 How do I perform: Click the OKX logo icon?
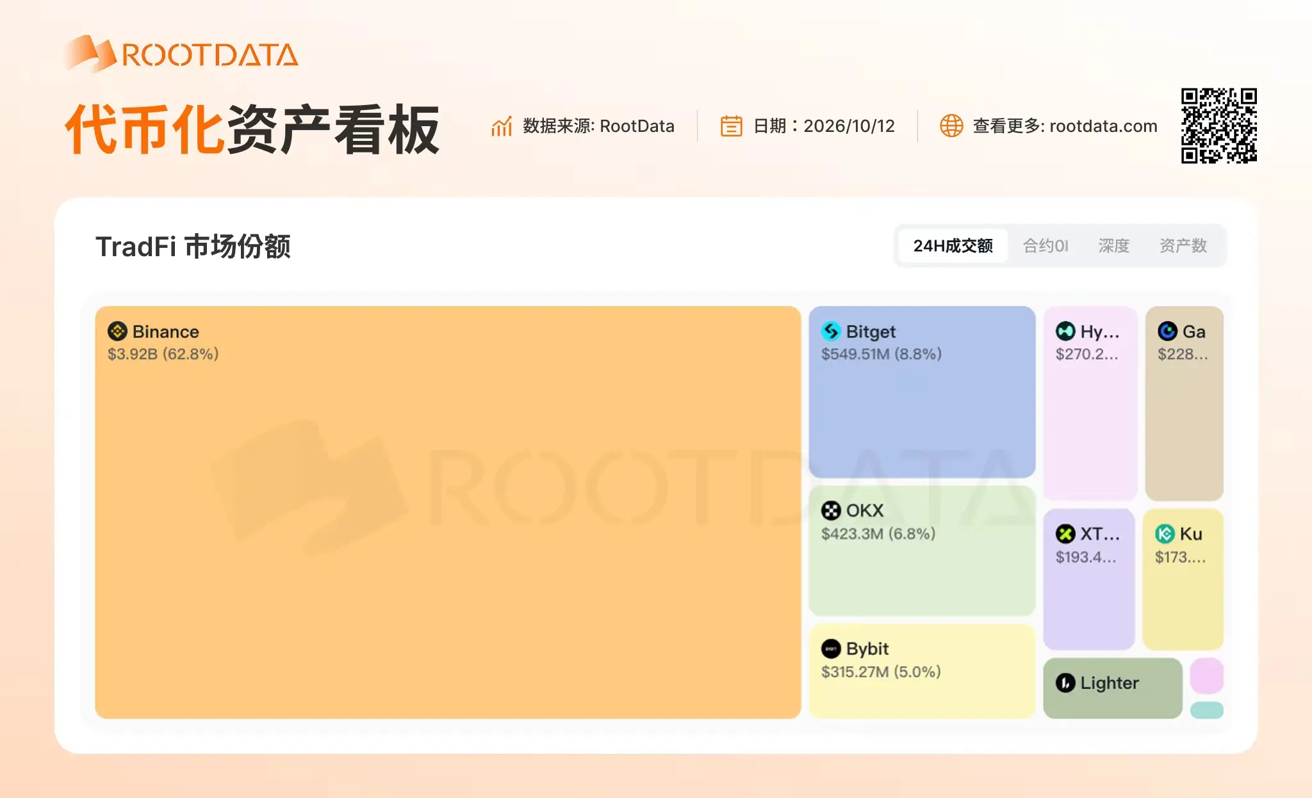(x=831, y=510)
